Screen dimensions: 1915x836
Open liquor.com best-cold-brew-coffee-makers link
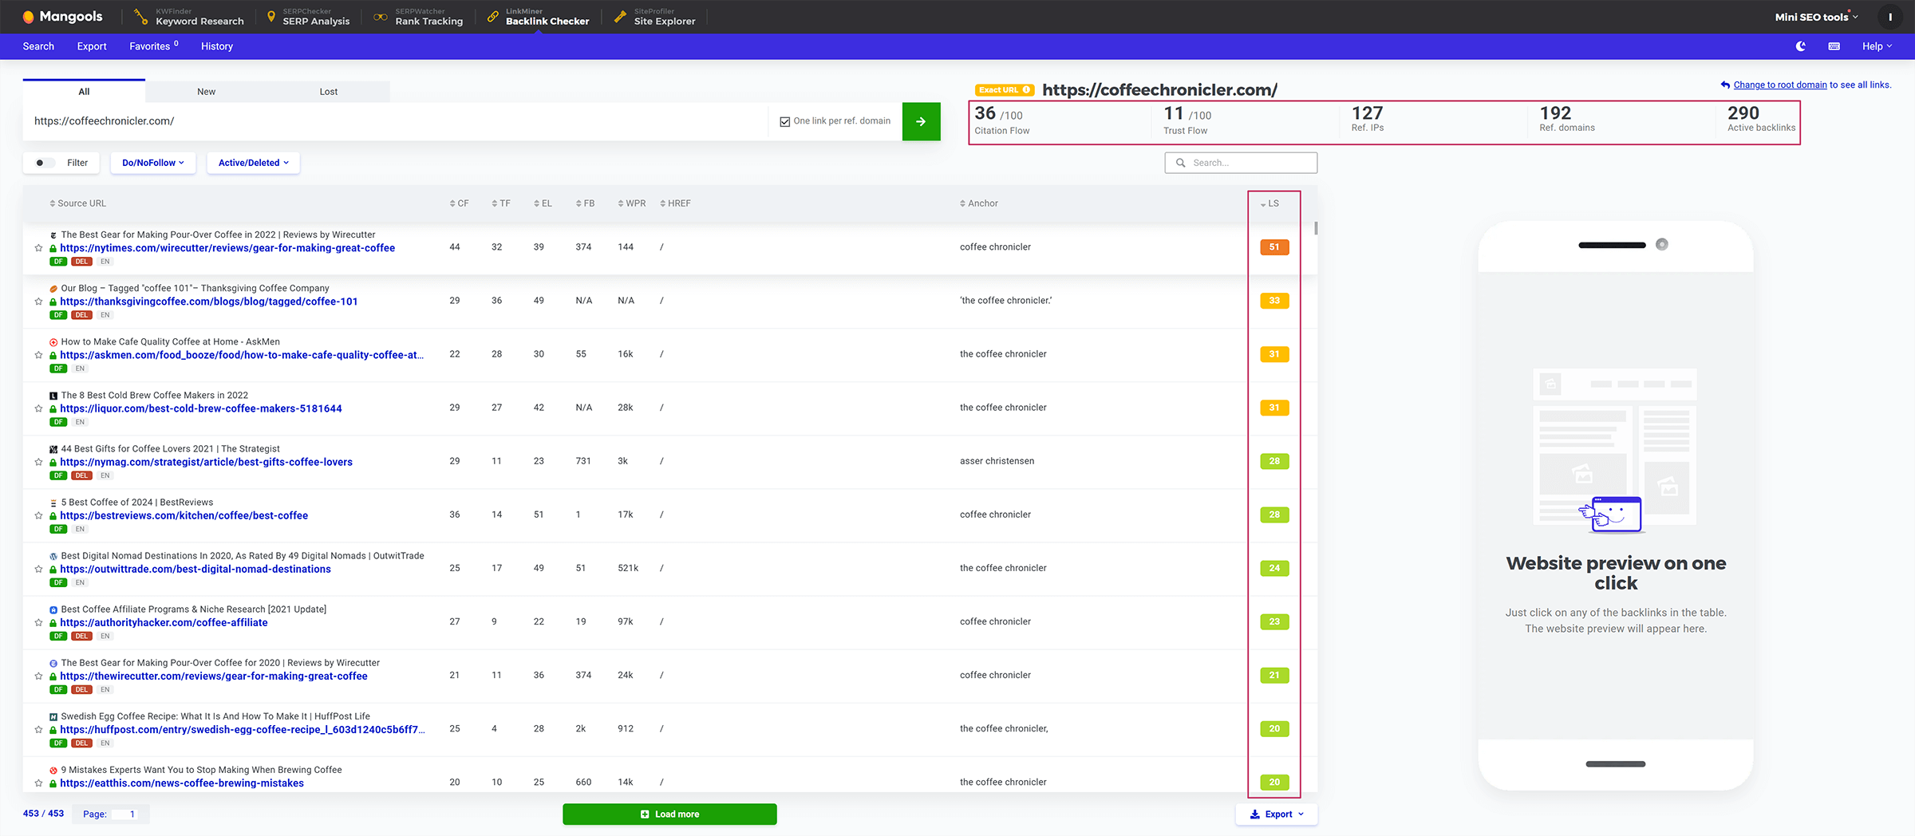tap(201, 408)
